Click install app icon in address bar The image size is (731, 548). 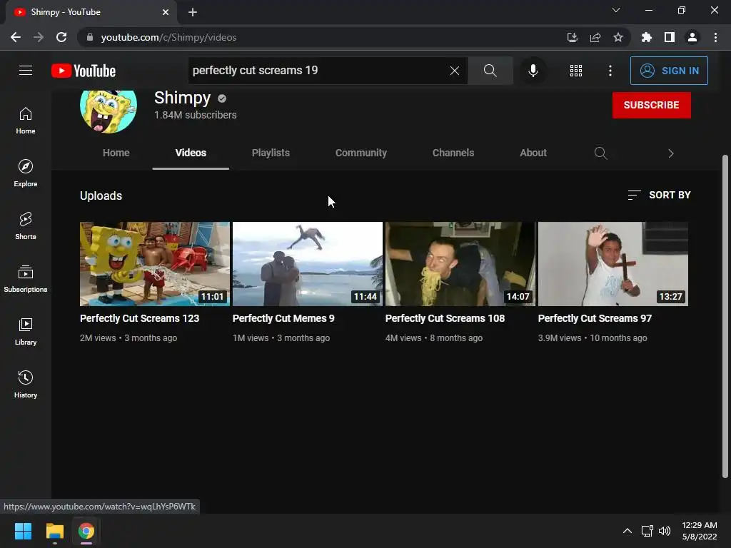click(572, 37)
